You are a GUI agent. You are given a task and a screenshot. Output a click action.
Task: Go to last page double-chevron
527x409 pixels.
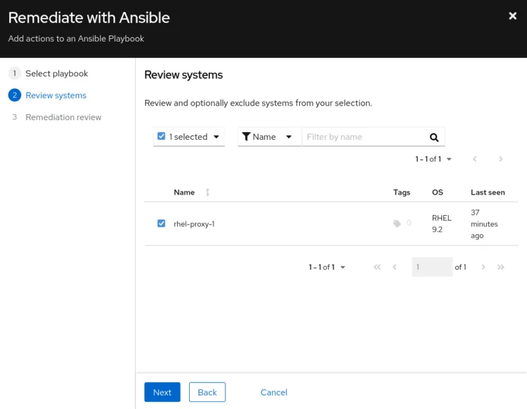coord(501,267)
